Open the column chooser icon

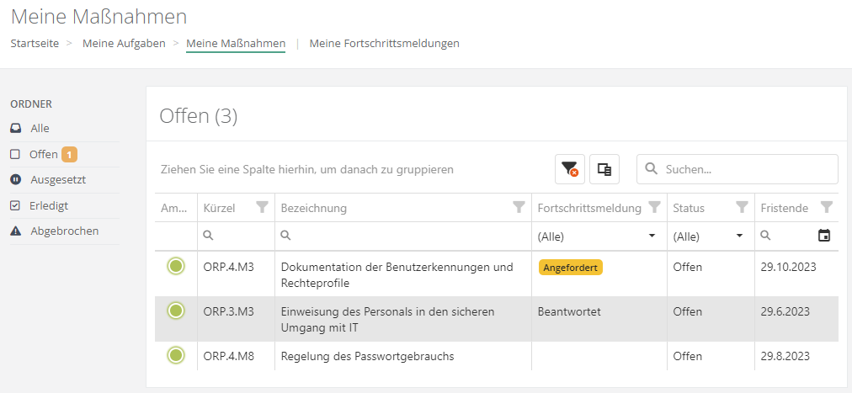pyautogui.click(x=604, y=169)
